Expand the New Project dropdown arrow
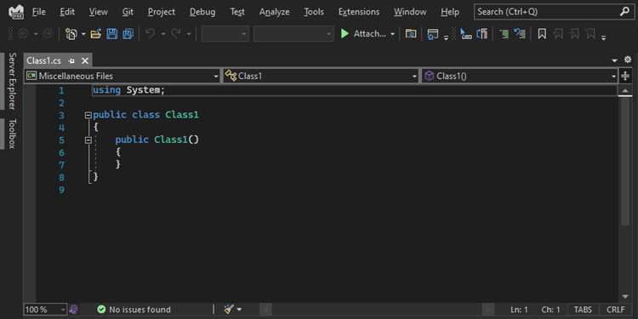638x319 pixels. click(83, 34)
